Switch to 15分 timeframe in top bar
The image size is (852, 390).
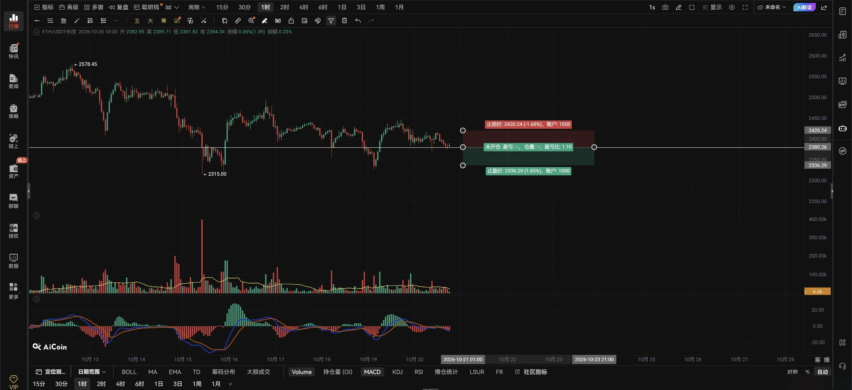[222, 7]
